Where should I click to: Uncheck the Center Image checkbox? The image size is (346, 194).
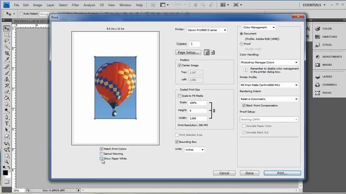[x=179, y=65]
